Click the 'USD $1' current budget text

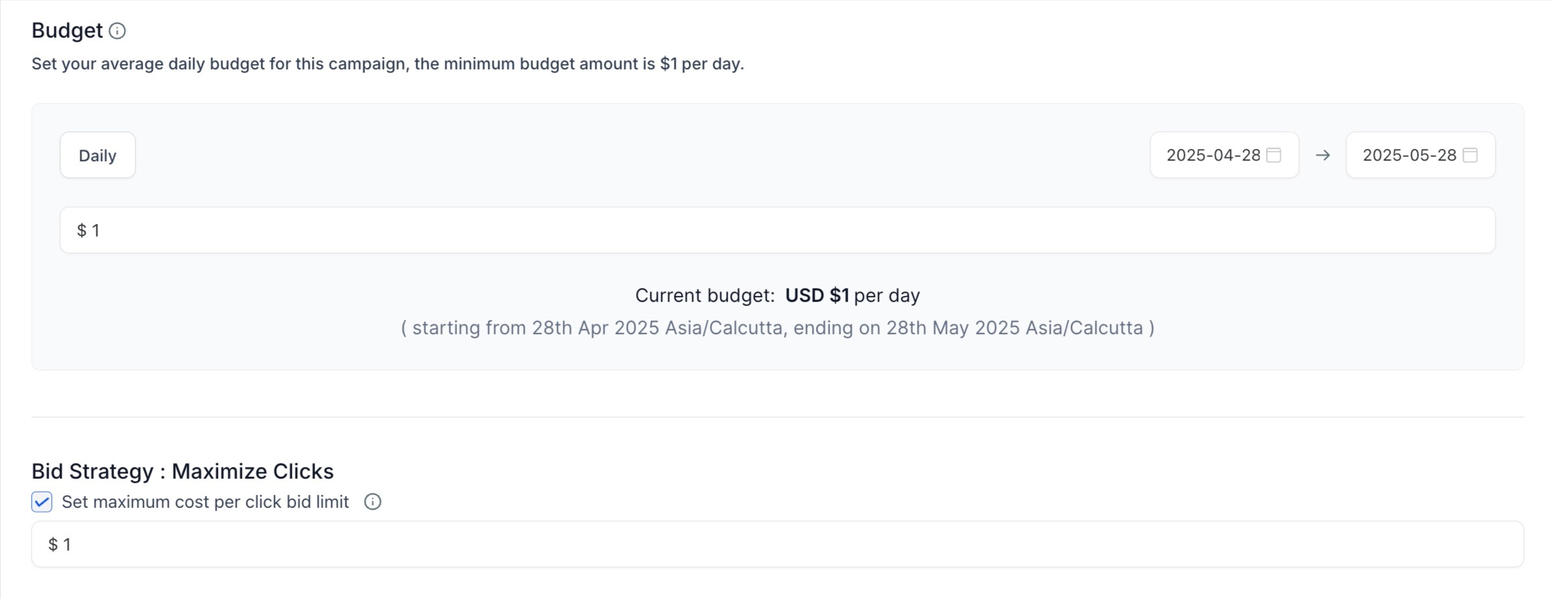click(x=817, y=295)
